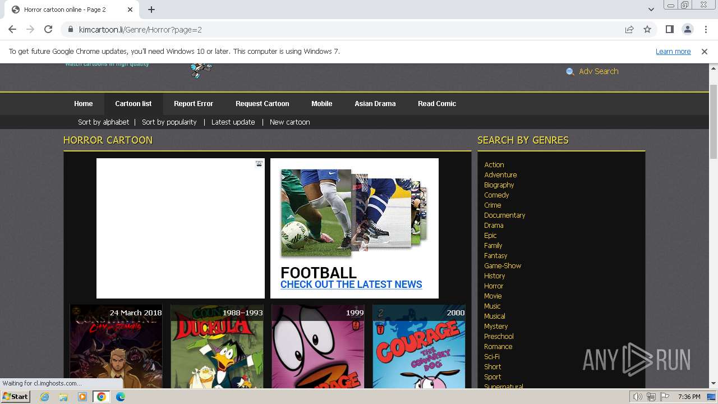
Task: Open the tab search dropdown arrow
Action: point(651,10)
